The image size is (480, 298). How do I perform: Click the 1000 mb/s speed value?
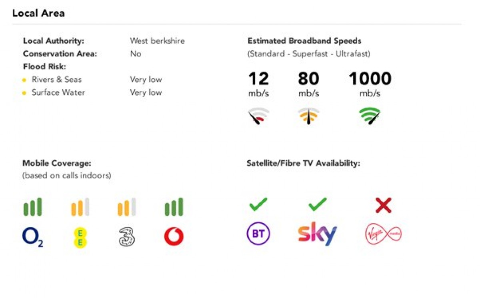click(x=370, y=84)
